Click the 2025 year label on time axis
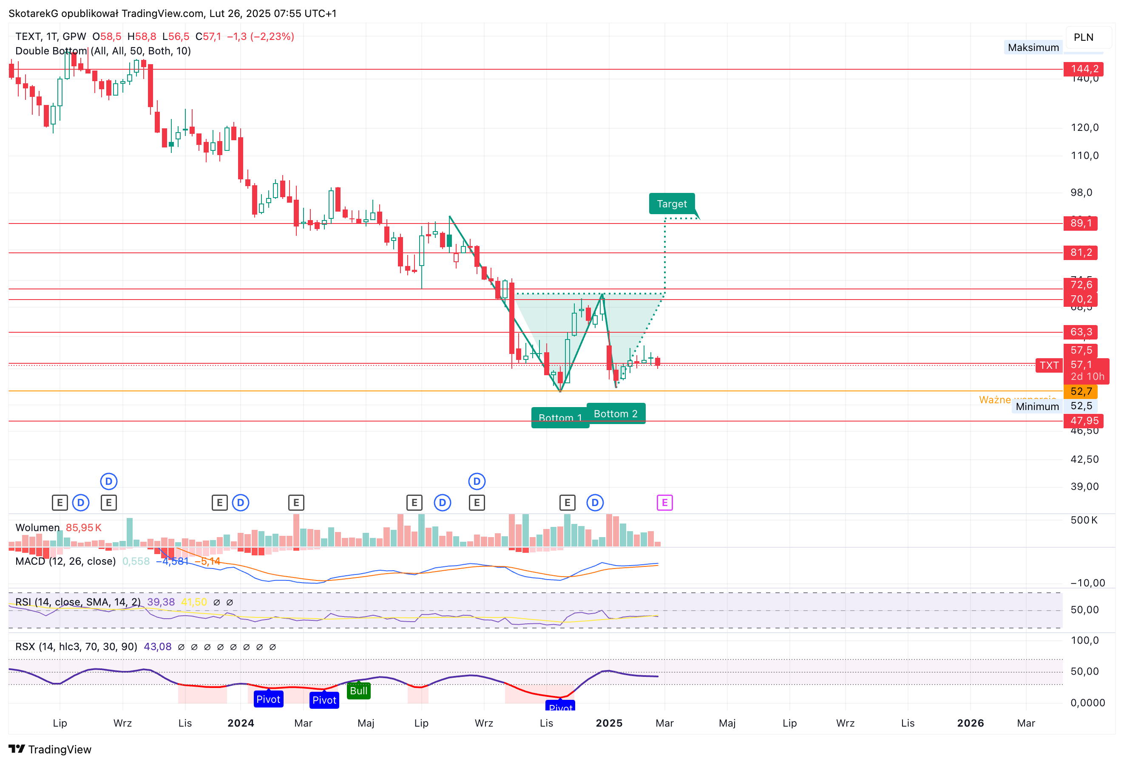This screenshot has width=1124, height=764. click(609, 723)
